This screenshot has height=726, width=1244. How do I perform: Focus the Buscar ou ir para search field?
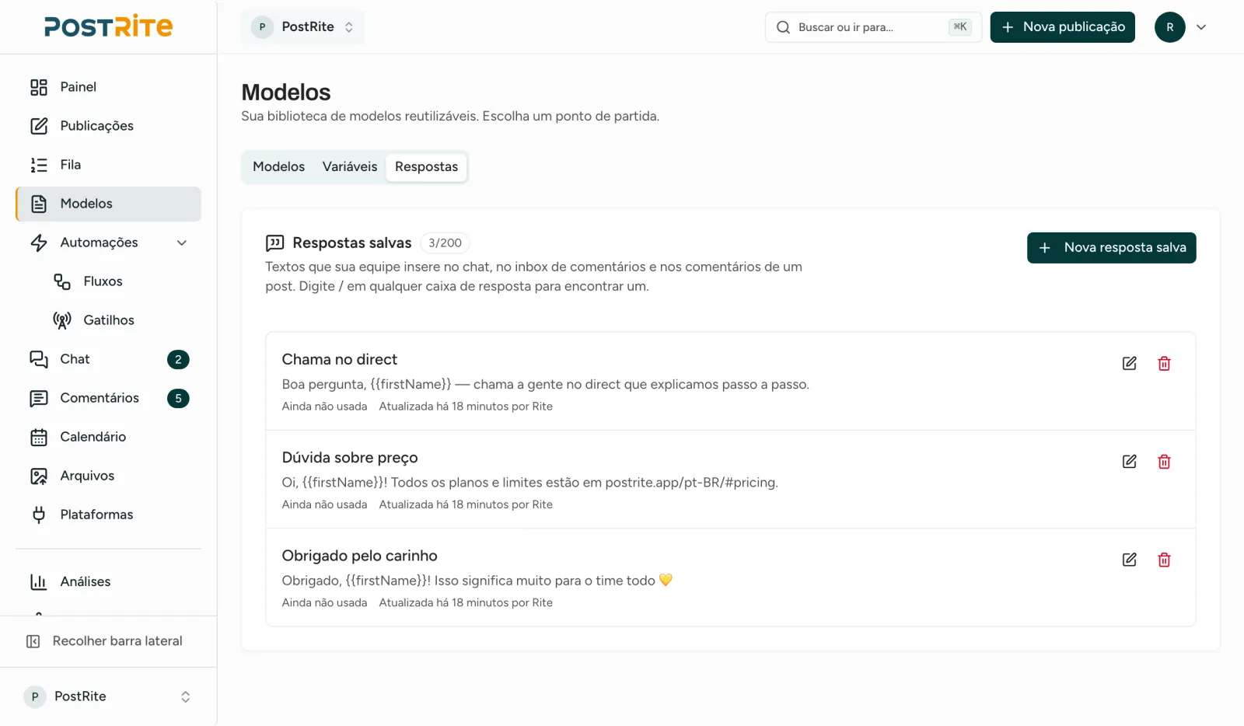[873, 27]
